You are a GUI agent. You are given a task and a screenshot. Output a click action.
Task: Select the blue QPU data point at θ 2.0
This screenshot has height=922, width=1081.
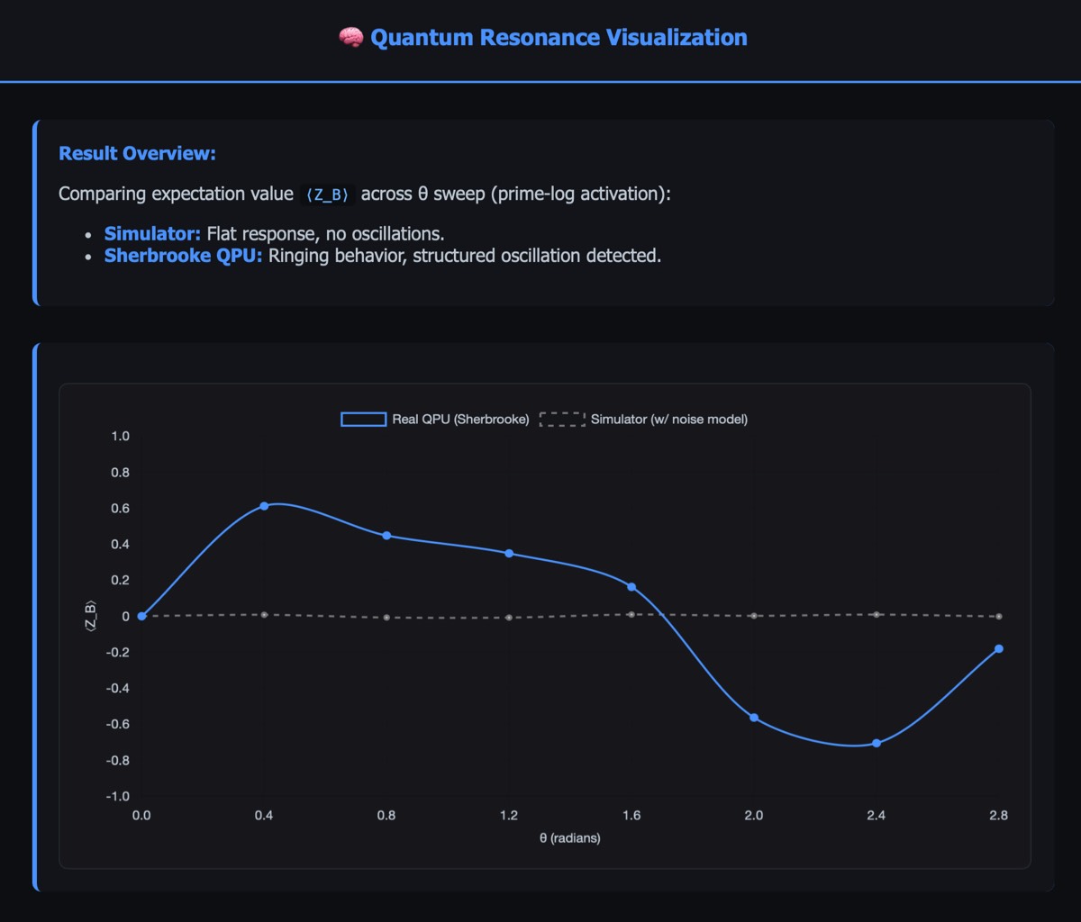click(x=754, y=718)
